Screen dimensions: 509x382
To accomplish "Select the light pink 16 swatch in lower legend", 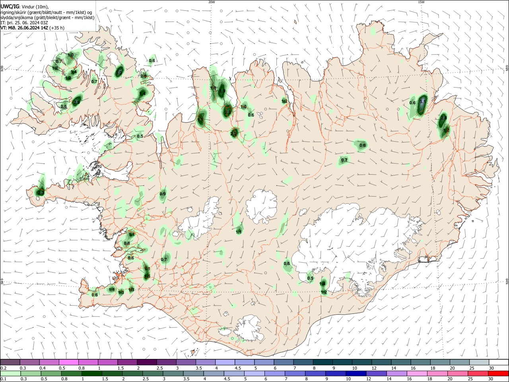I will (x=418, y=373).
